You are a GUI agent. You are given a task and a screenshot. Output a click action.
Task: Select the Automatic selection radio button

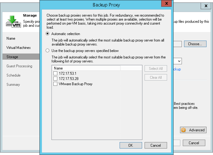click(47, 34)
